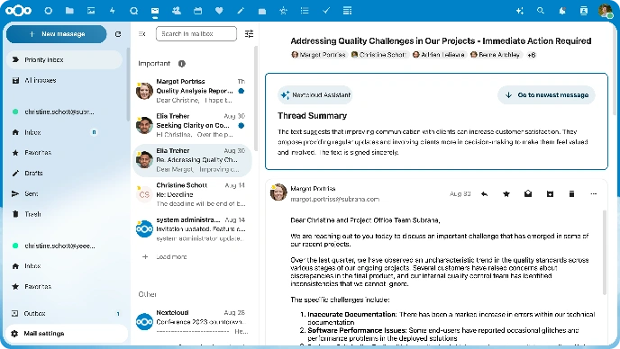The width and height of the screenshot is (620, 349).
Task: Open the contacts menu icon in header
Action: [x=584, y=11]
